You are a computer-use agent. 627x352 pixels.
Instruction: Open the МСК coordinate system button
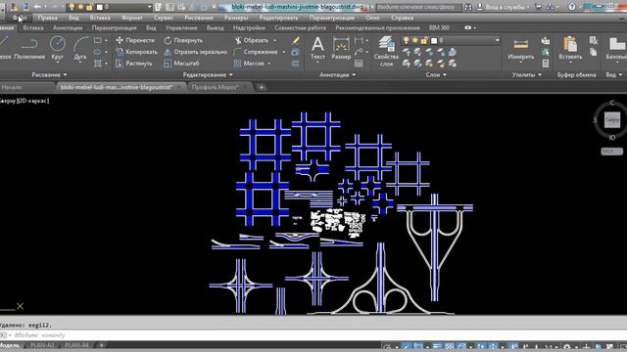(611, 152)
